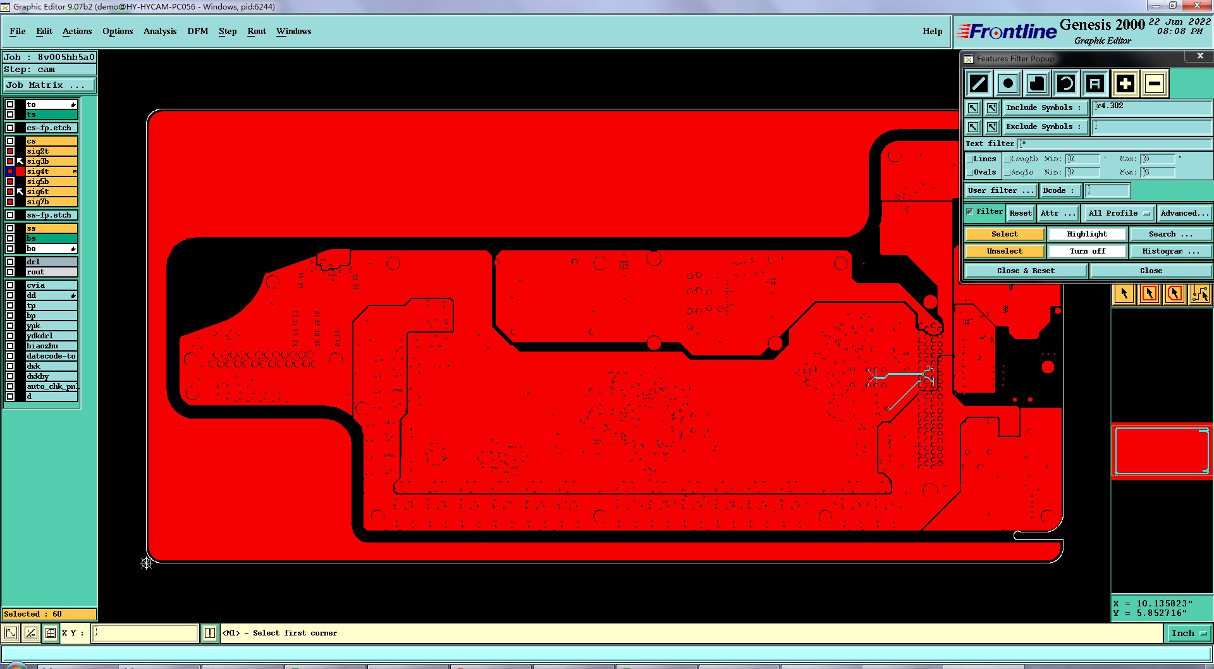Choose the single-feature select arrow tool
This screenshot has height=669, width=1214.
1124,294
